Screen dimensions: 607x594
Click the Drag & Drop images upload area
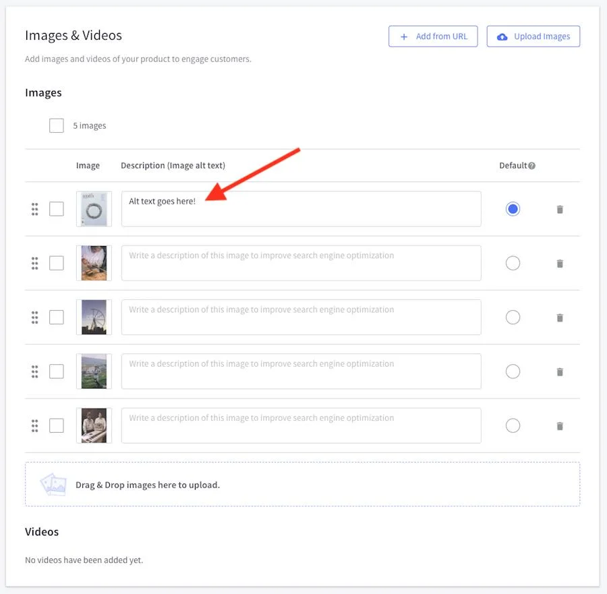tap(302, 484)
